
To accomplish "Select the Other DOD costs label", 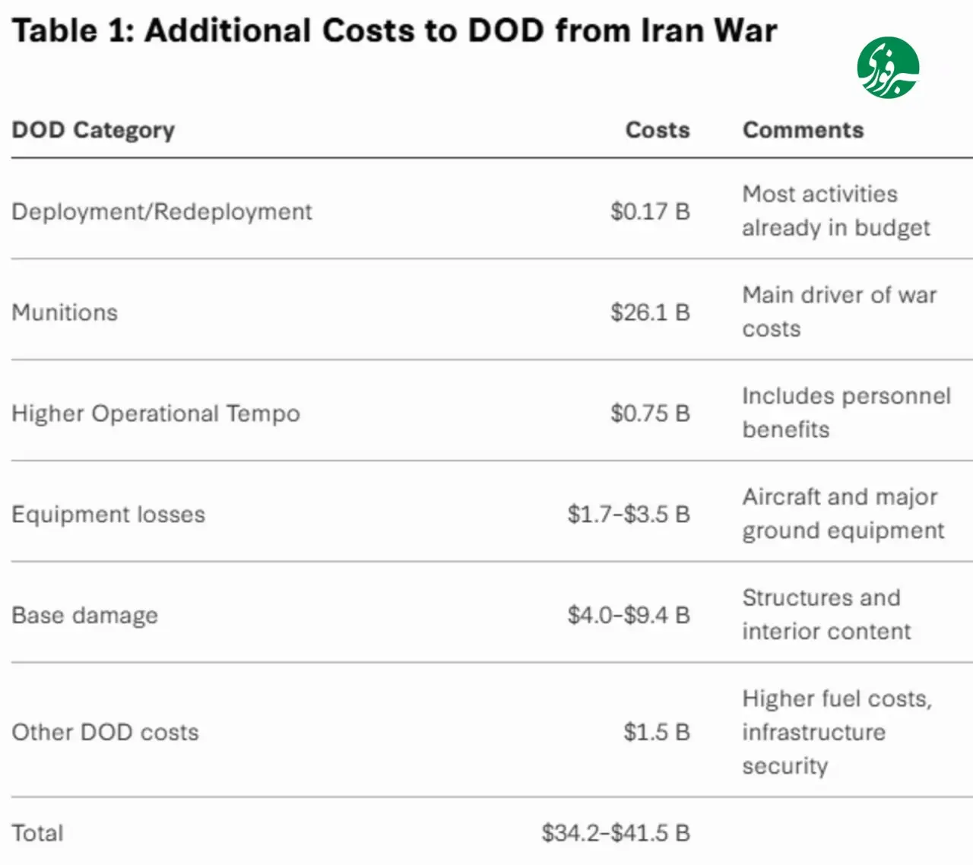I will pos(106,732).
